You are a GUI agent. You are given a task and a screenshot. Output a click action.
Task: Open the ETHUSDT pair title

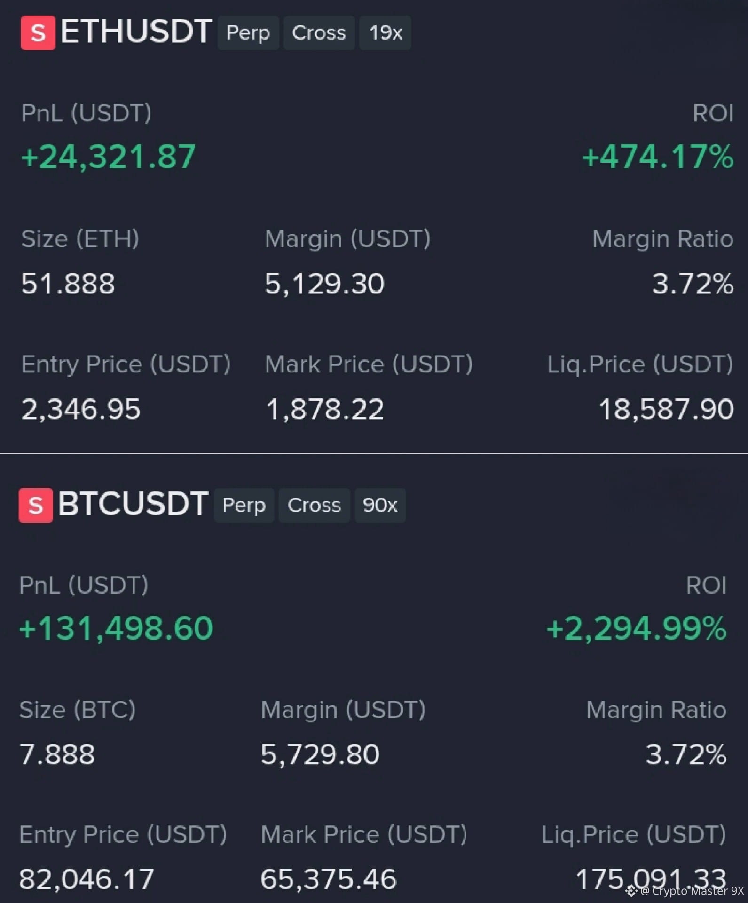tap(136, 32)
